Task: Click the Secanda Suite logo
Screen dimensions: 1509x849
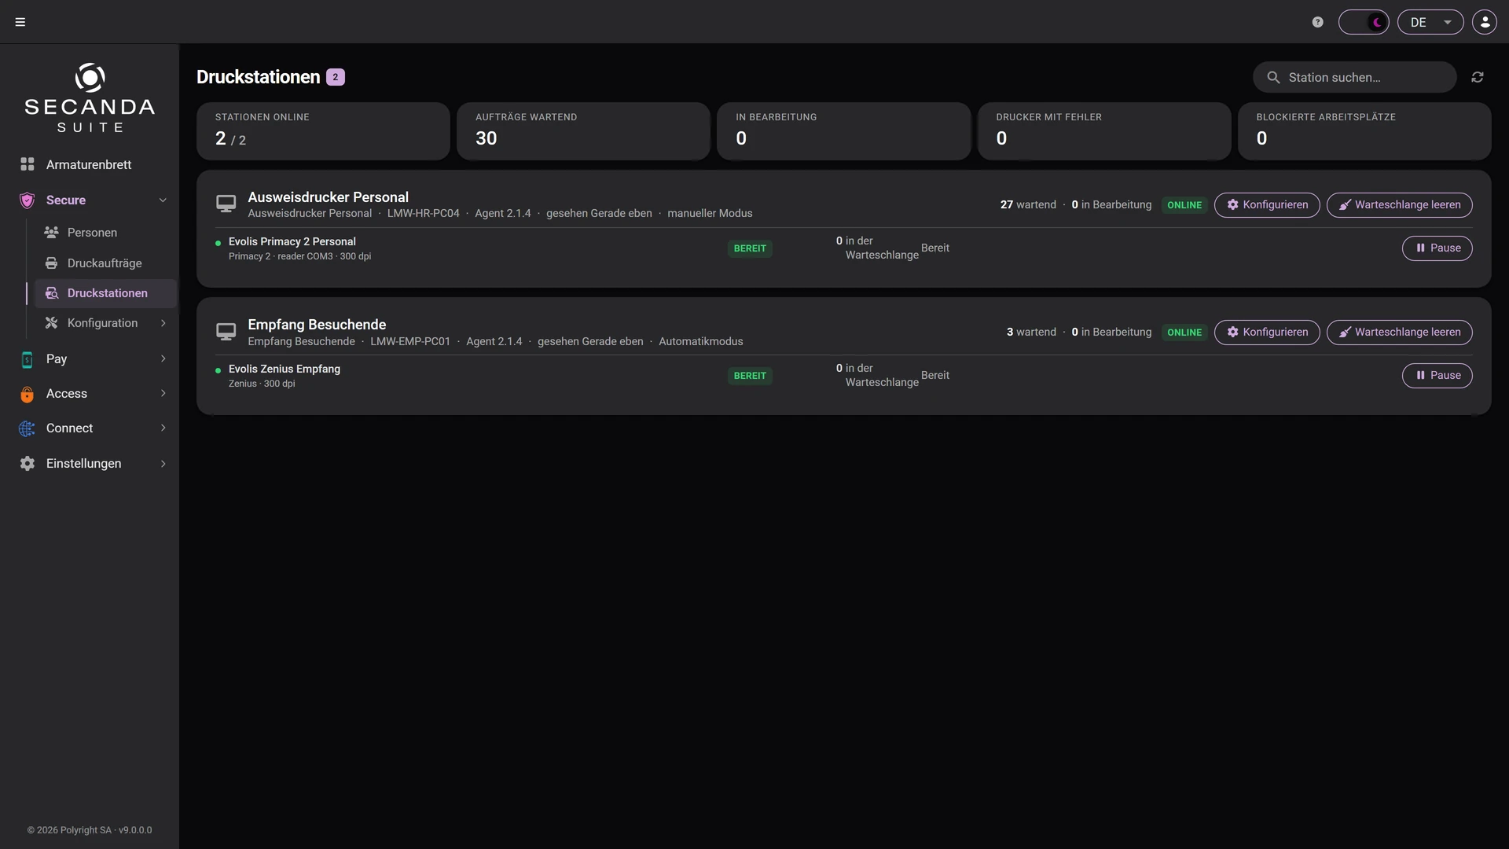Action: click(x=90, y=97)
